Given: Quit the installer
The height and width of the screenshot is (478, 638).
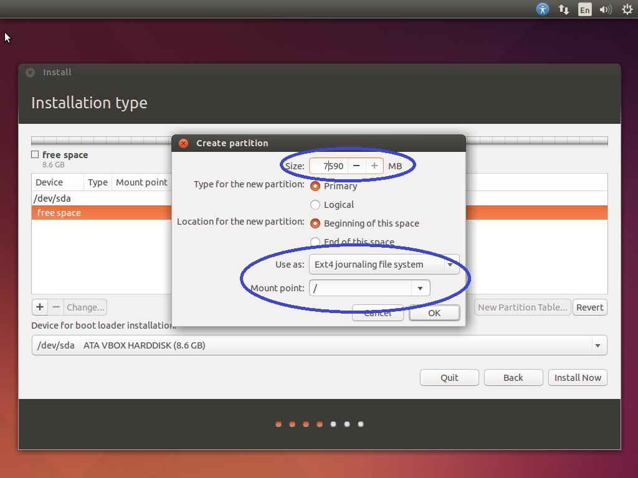Looking at the screenshot, I should pos(449,377).
